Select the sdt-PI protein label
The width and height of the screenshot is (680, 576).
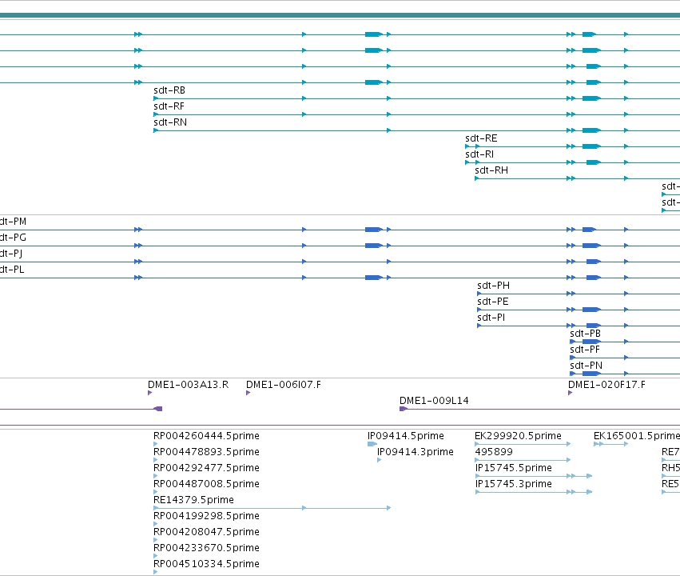pos(491,318)
